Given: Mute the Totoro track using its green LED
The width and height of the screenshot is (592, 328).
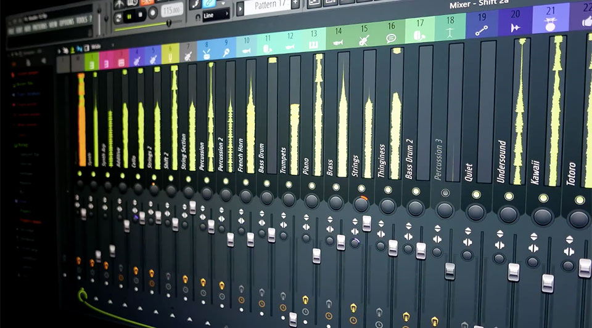Looking at the screenshot, I should coord(580,200).
